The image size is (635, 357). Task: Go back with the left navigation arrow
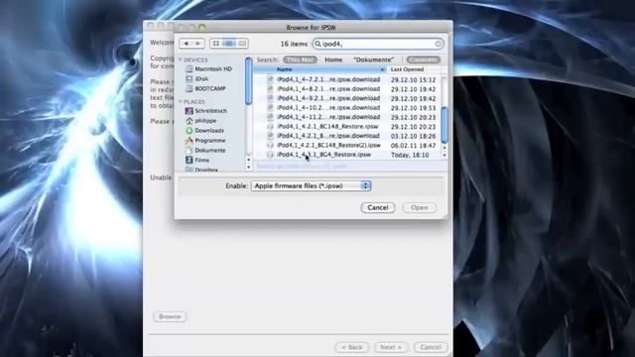click(x=186, y=44)
